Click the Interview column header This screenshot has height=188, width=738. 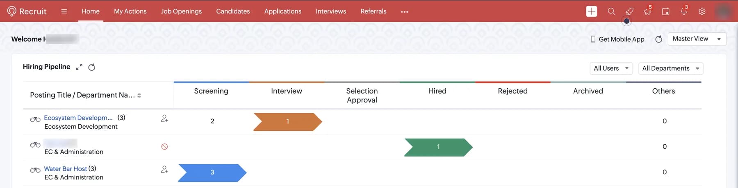pos(287,91)
